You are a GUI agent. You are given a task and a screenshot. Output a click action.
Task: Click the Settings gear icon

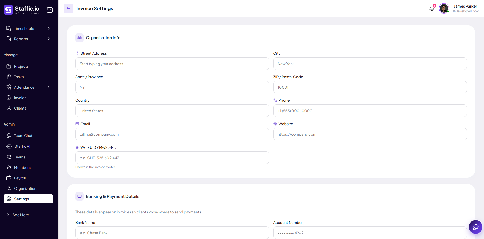(9, 199)
